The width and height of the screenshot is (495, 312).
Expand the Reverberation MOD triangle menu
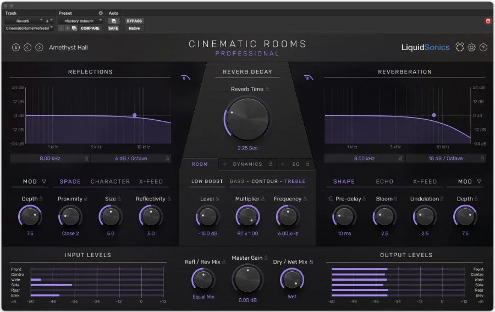[479, 181]
